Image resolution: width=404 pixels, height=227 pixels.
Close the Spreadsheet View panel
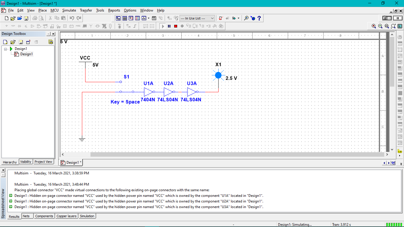[x=3, y=170]
